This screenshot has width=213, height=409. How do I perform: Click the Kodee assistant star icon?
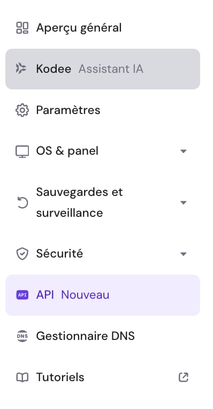21,69
